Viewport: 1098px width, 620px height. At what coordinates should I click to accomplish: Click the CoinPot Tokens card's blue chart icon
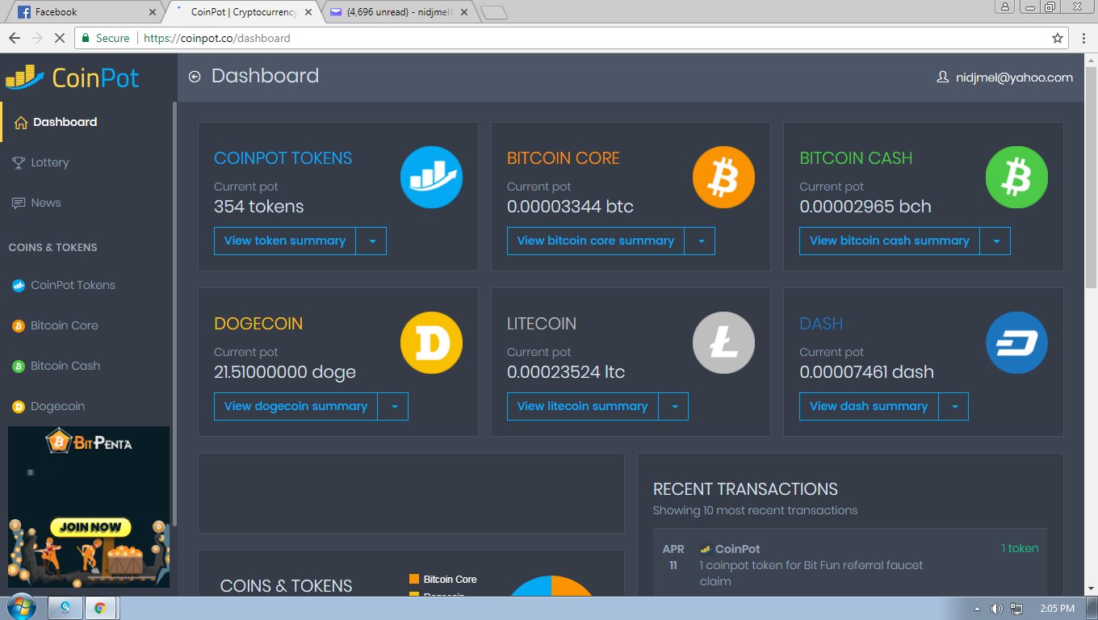click(x=431, y=177)
